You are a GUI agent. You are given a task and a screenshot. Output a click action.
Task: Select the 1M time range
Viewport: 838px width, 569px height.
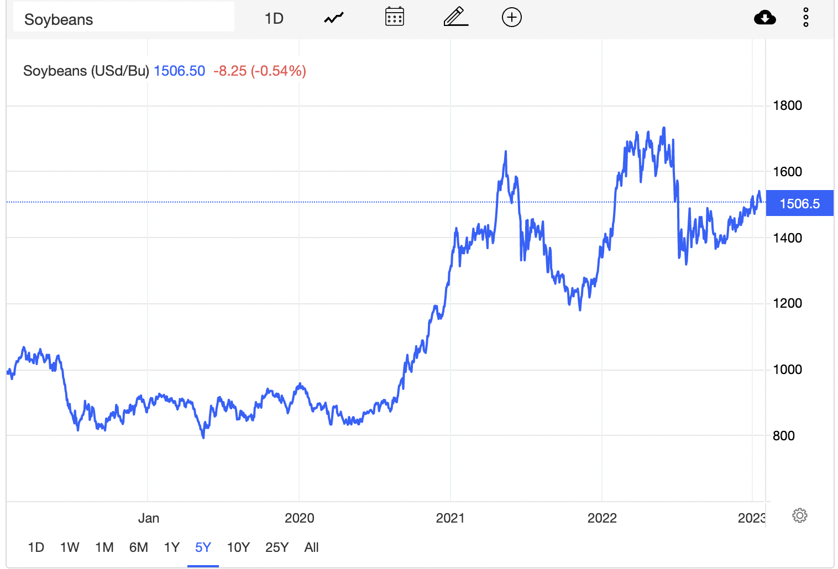point(104,547)
